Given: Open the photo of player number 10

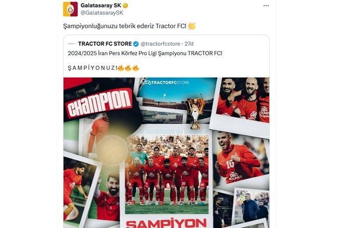Looking at the screenshot, I should click(x=241, y=160).
